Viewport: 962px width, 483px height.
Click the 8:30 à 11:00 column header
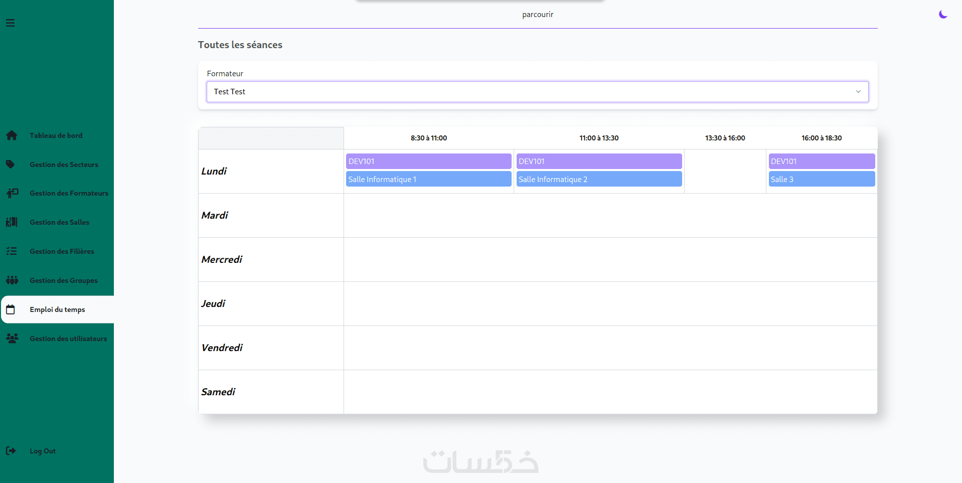429,138
